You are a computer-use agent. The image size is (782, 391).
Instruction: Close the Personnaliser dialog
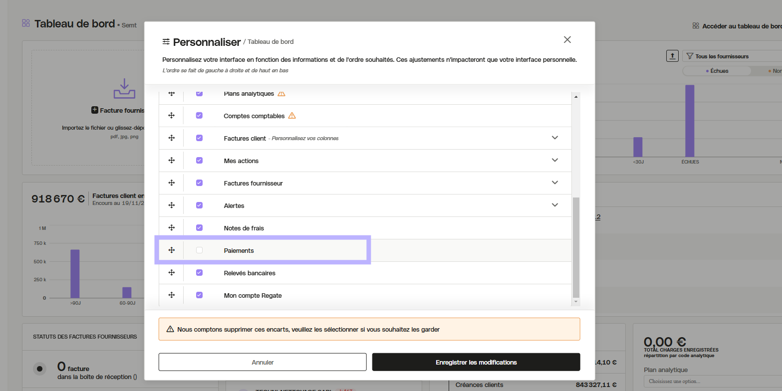(567, 40)
